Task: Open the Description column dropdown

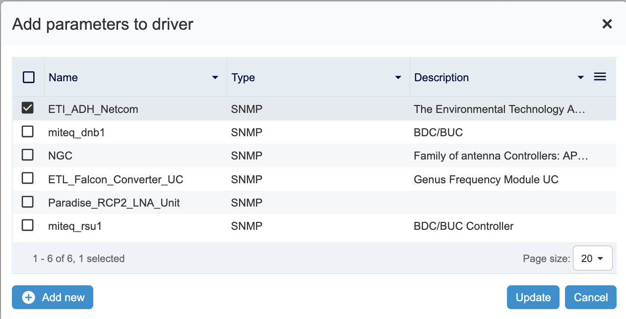Action: (x=580, y=77)
